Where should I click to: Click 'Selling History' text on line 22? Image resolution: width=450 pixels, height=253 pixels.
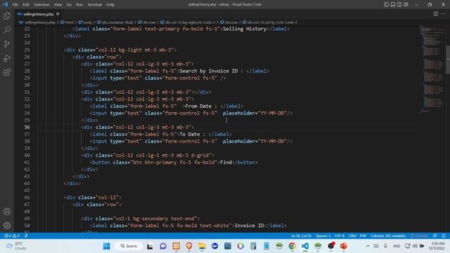coord(245,29)
